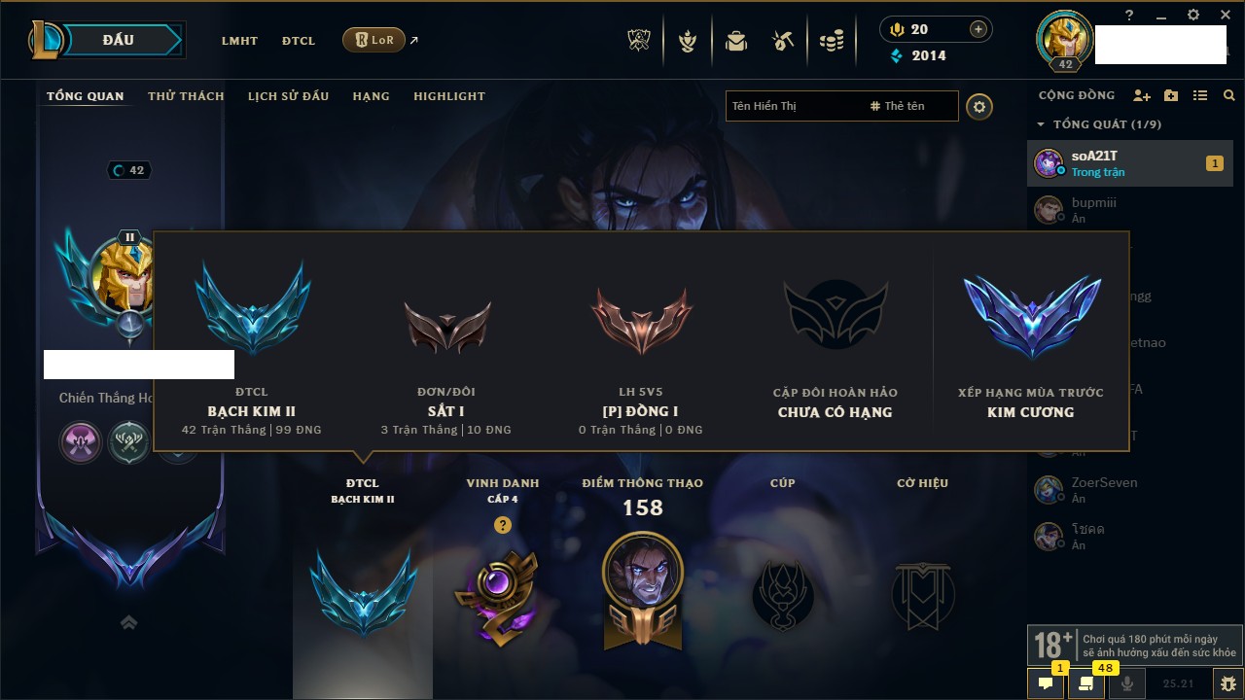Open the bug report icon
Screen dimensions: 1245x700
1228,683
